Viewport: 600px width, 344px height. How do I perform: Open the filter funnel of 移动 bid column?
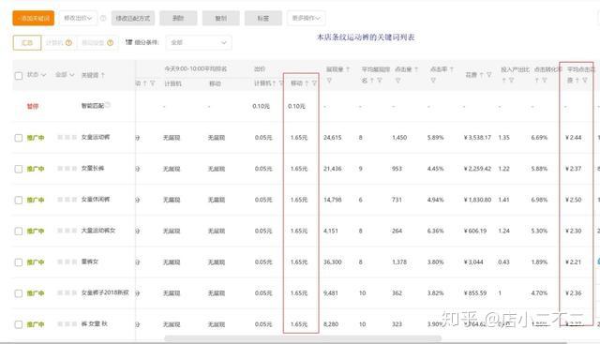pyautogui.click(x=314, y=83)
